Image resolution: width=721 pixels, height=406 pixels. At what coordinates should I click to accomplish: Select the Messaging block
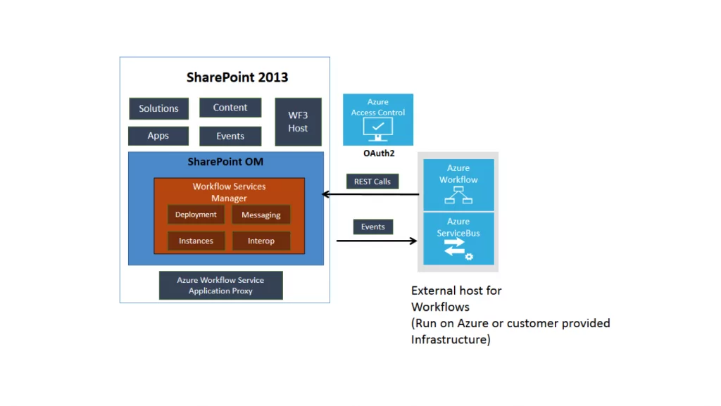[261, 215]
